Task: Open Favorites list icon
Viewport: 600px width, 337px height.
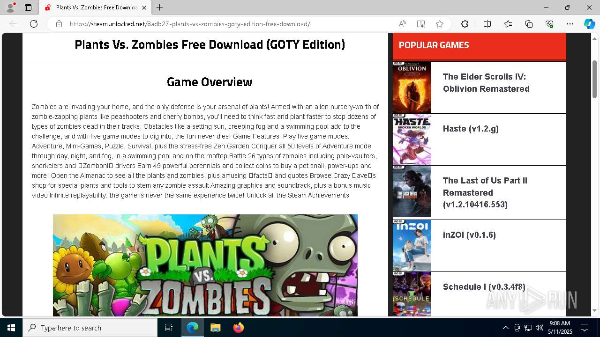Action: [508, 24]
